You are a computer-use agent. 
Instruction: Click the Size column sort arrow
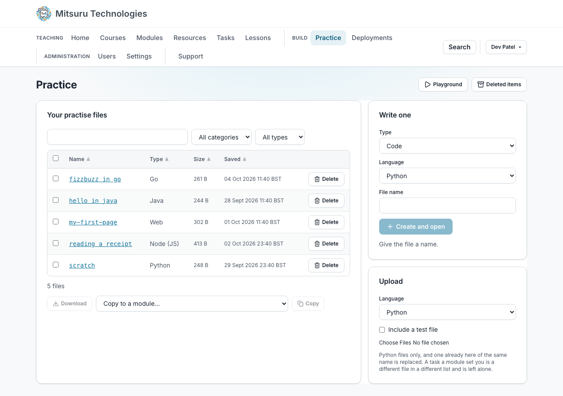[x=208, y=159]
